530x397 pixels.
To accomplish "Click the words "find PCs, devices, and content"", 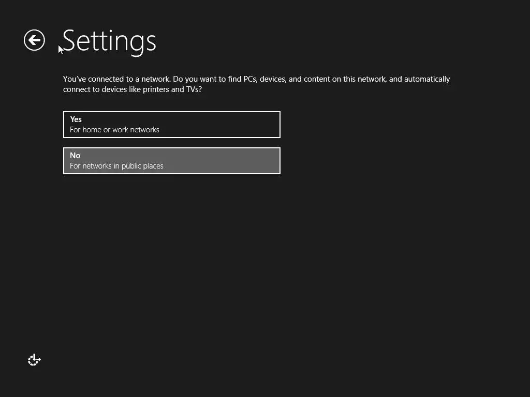I will point(278,79).
